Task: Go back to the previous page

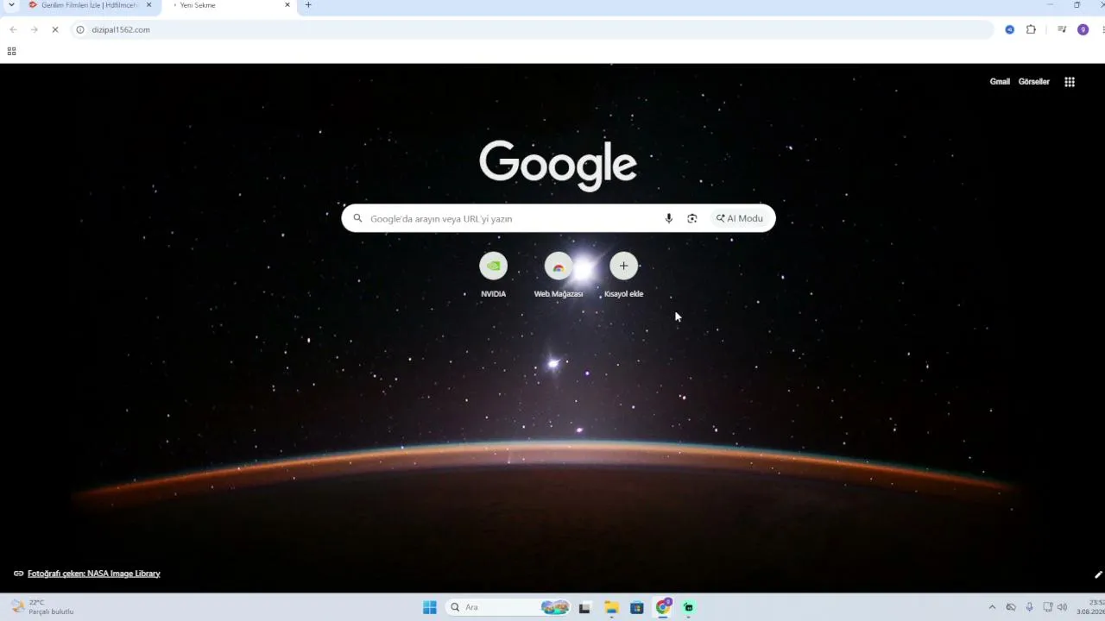Action: [13, 29]
